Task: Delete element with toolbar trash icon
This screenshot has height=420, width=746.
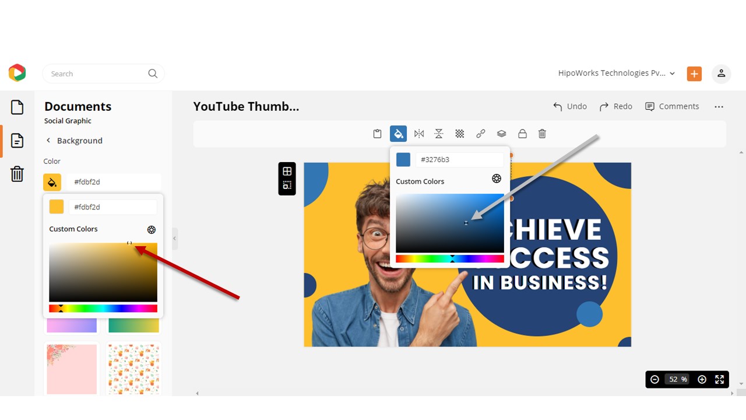Action: [x=542, y=134]
